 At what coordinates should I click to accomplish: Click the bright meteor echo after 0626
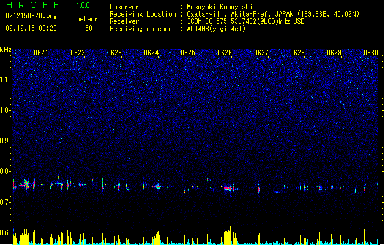229,188
